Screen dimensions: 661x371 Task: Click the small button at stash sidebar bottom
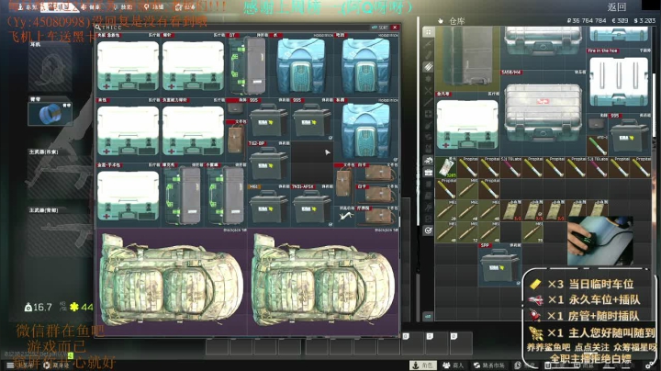point(429,316)
